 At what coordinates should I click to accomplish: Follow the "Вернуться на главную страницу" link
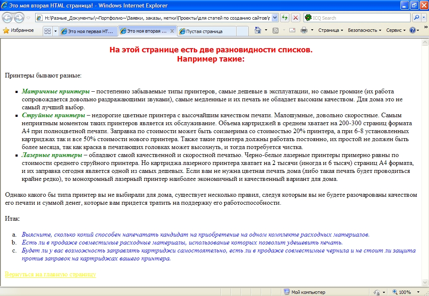click(50, 274)
